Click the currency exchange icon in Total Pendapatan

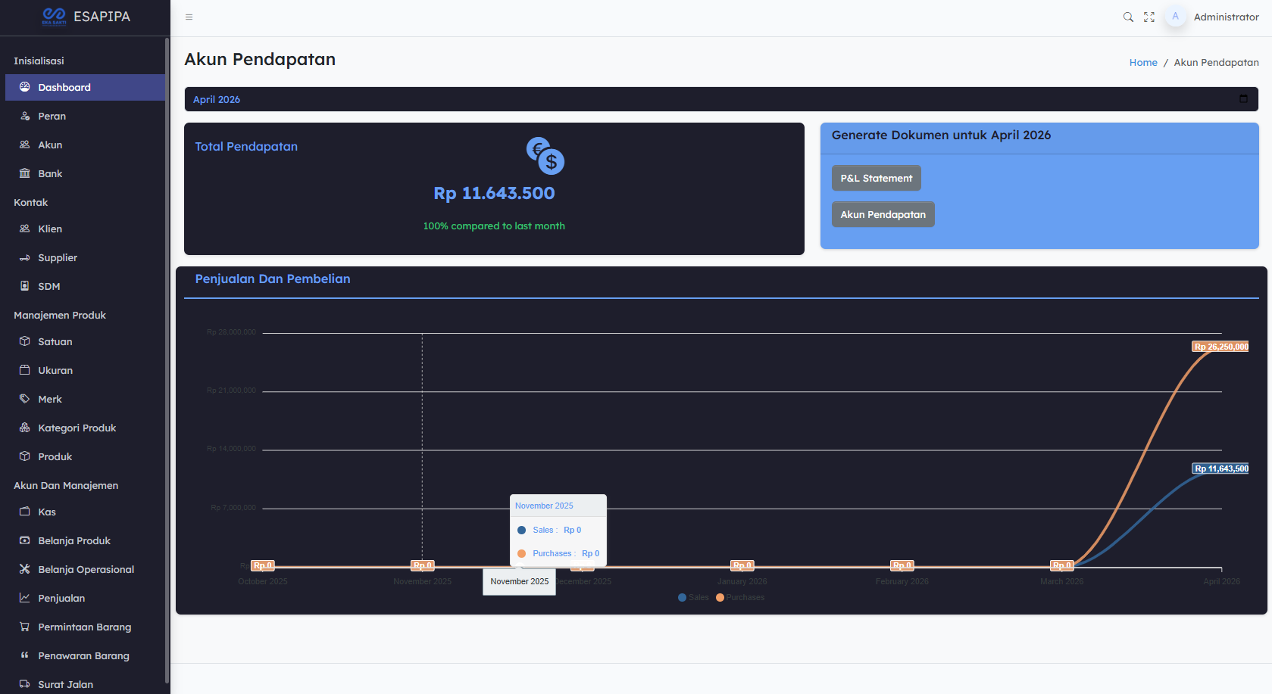[545, 156]
